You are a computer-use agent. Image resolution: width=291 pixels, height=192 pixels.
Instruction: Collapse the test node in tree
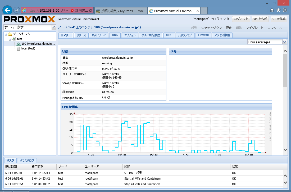(10, 39)
